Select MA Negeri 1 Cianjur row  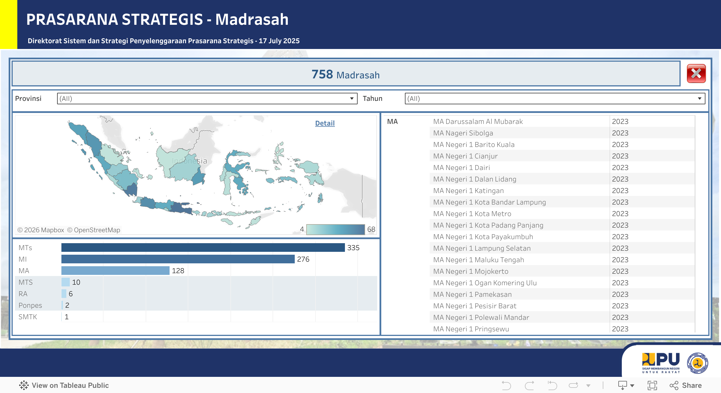[465, 156]
